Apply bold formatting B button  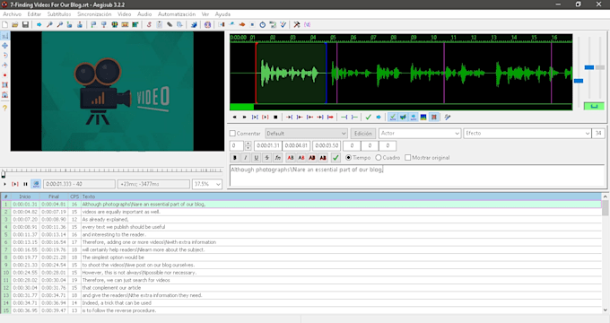(x=235, y=158)
